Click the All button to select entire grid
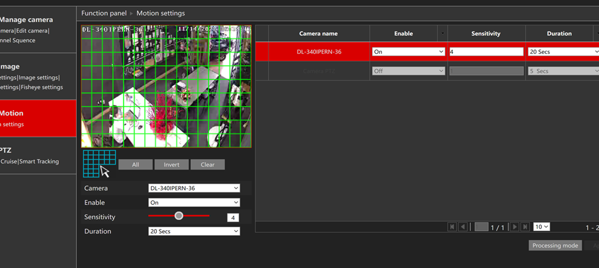The image size is (599, 268). (136, 165)
